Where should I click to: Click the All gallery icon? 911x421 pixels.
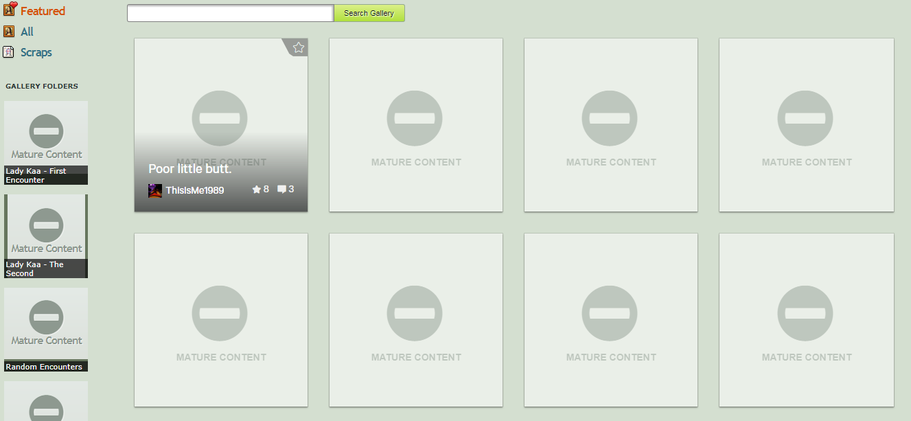point(9,32)
